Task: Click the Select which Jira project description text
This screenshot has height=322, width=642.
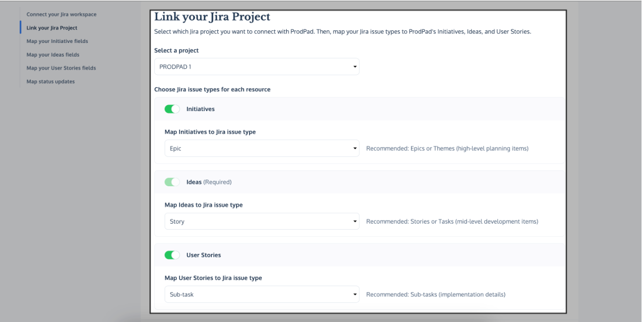Action: pos(343,32)
